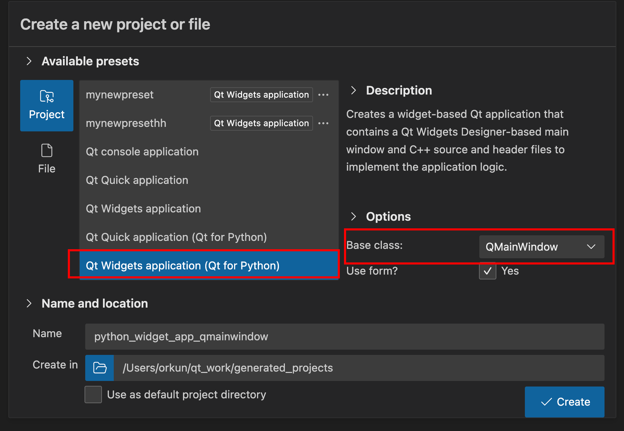Enable Use as default project directory

coord(93,395)
